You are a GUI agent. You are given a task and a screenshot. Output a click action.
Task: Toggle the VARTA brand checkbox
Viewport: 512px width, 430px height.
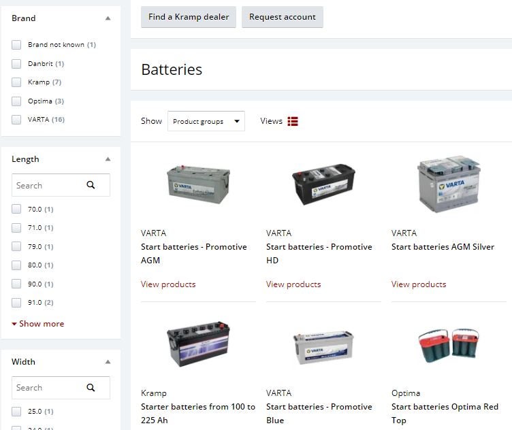[x=16, y=120]
